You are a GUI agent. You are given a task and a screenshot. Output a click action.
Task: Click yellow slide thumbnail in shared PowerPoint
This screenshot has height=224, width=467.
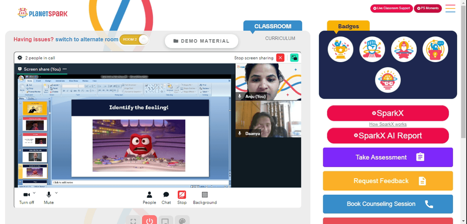coord(35,108)
